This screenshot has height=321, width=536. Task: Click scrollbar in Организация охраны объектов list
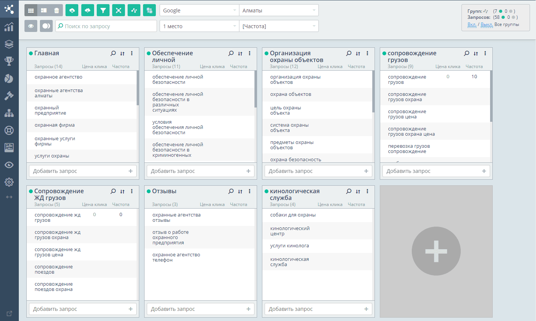click(x=373, y=92)
